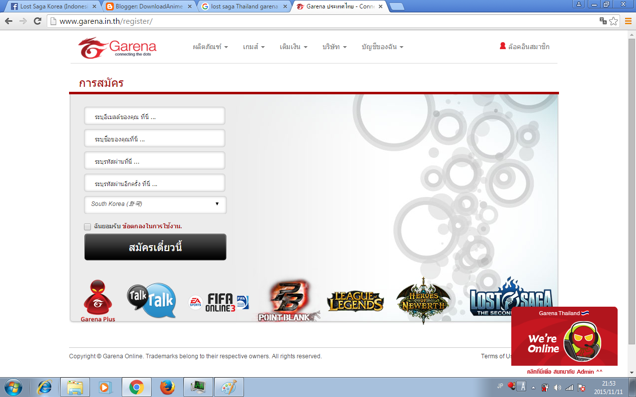
Task: Click the confirm password input field
Action: pos(155,183)
